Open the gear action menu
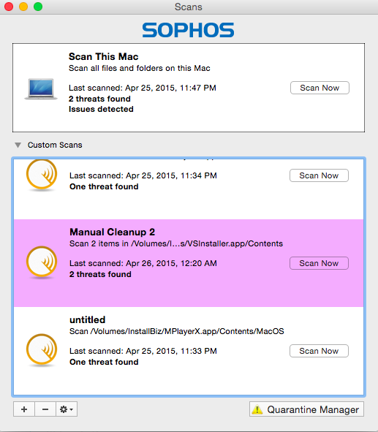 pyautogui.click(x=67, y=409)
